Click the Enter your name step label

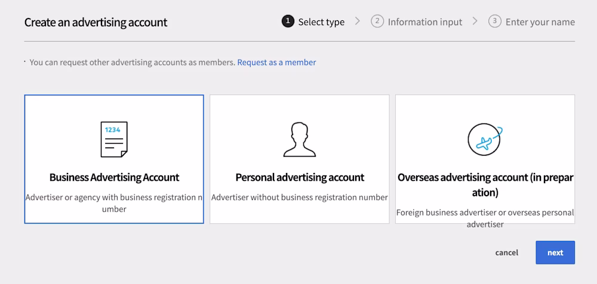click(x=540, y=22)
